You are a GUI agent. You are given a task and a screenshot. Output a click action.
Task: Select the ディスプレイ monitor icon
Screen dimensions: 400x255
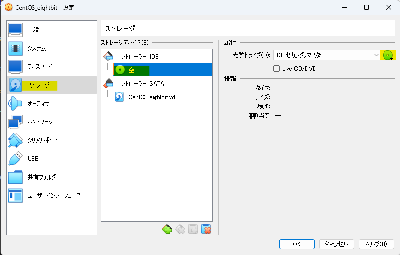16,67
